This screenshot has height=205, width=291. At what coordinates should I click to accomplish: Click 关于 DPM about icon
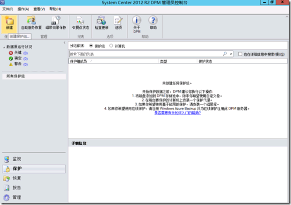pos(137,24)
